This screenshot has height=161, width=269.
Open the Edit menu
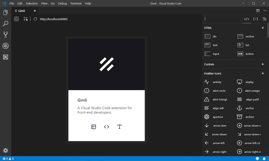[x=20, y=3]
